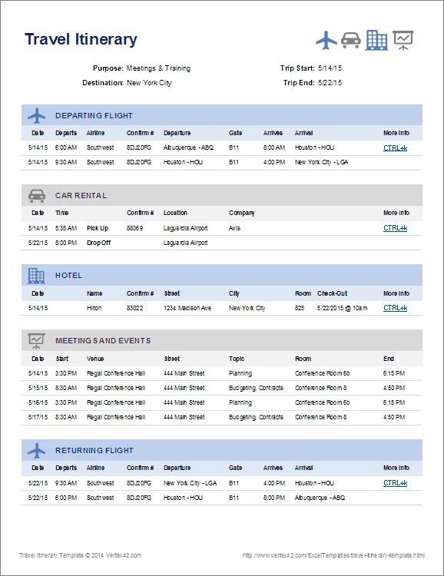This screenshot has width=444, height=576.
Task: Select the 6:00 PM departure time in Returning Flight
Action: pos(66,498)
